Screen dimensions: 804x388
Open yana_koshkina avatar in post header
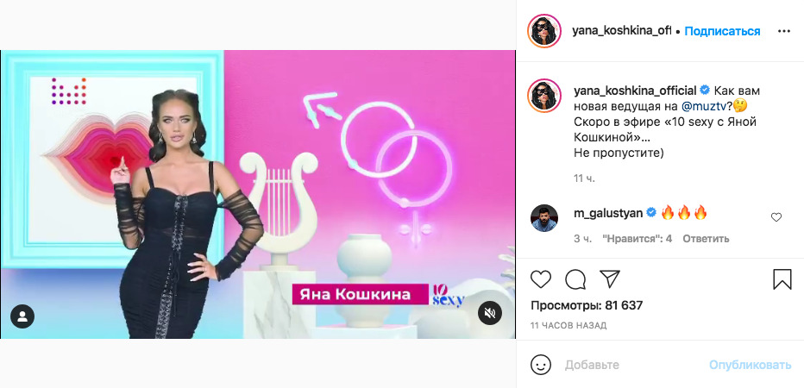point(543,30)
